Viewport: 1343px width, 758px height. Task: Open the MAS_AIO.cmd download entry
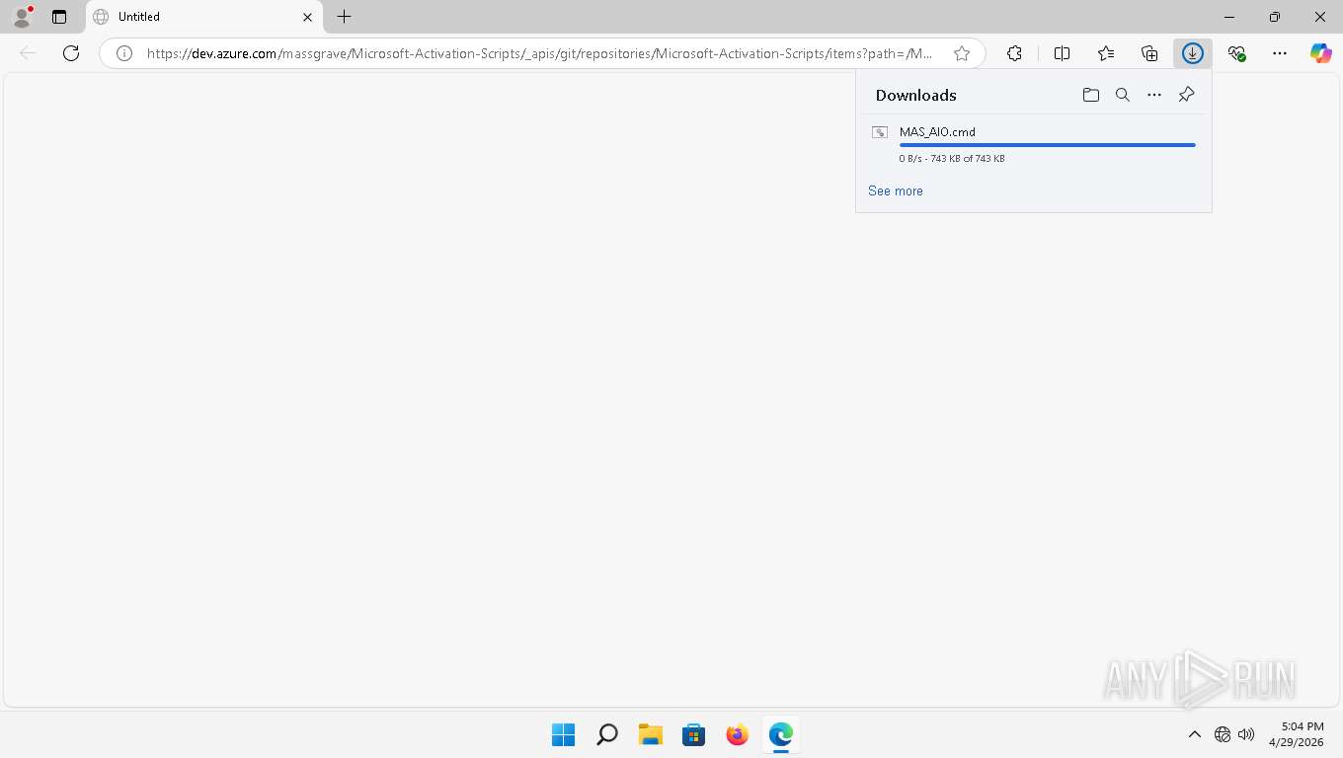1033,144
